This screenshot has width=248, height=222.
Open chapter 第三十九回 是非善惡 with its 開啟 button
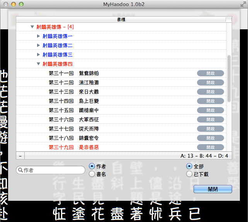tap(211, 147)
